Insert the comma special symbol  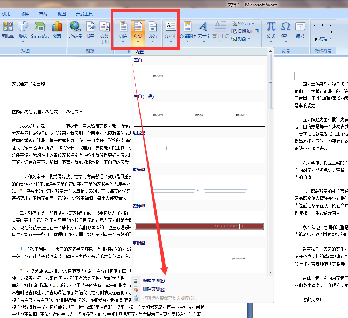(315, 25)
